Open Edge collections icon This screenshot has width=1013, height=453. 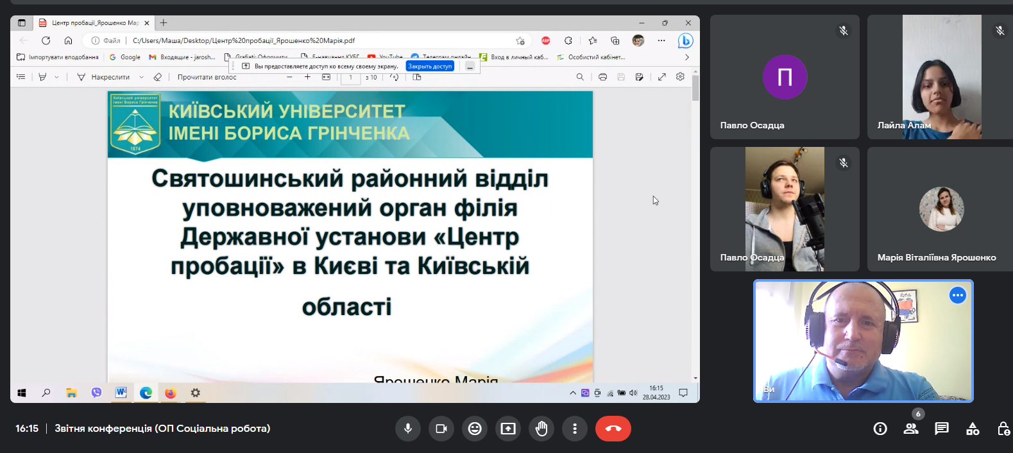coord(615,40)
